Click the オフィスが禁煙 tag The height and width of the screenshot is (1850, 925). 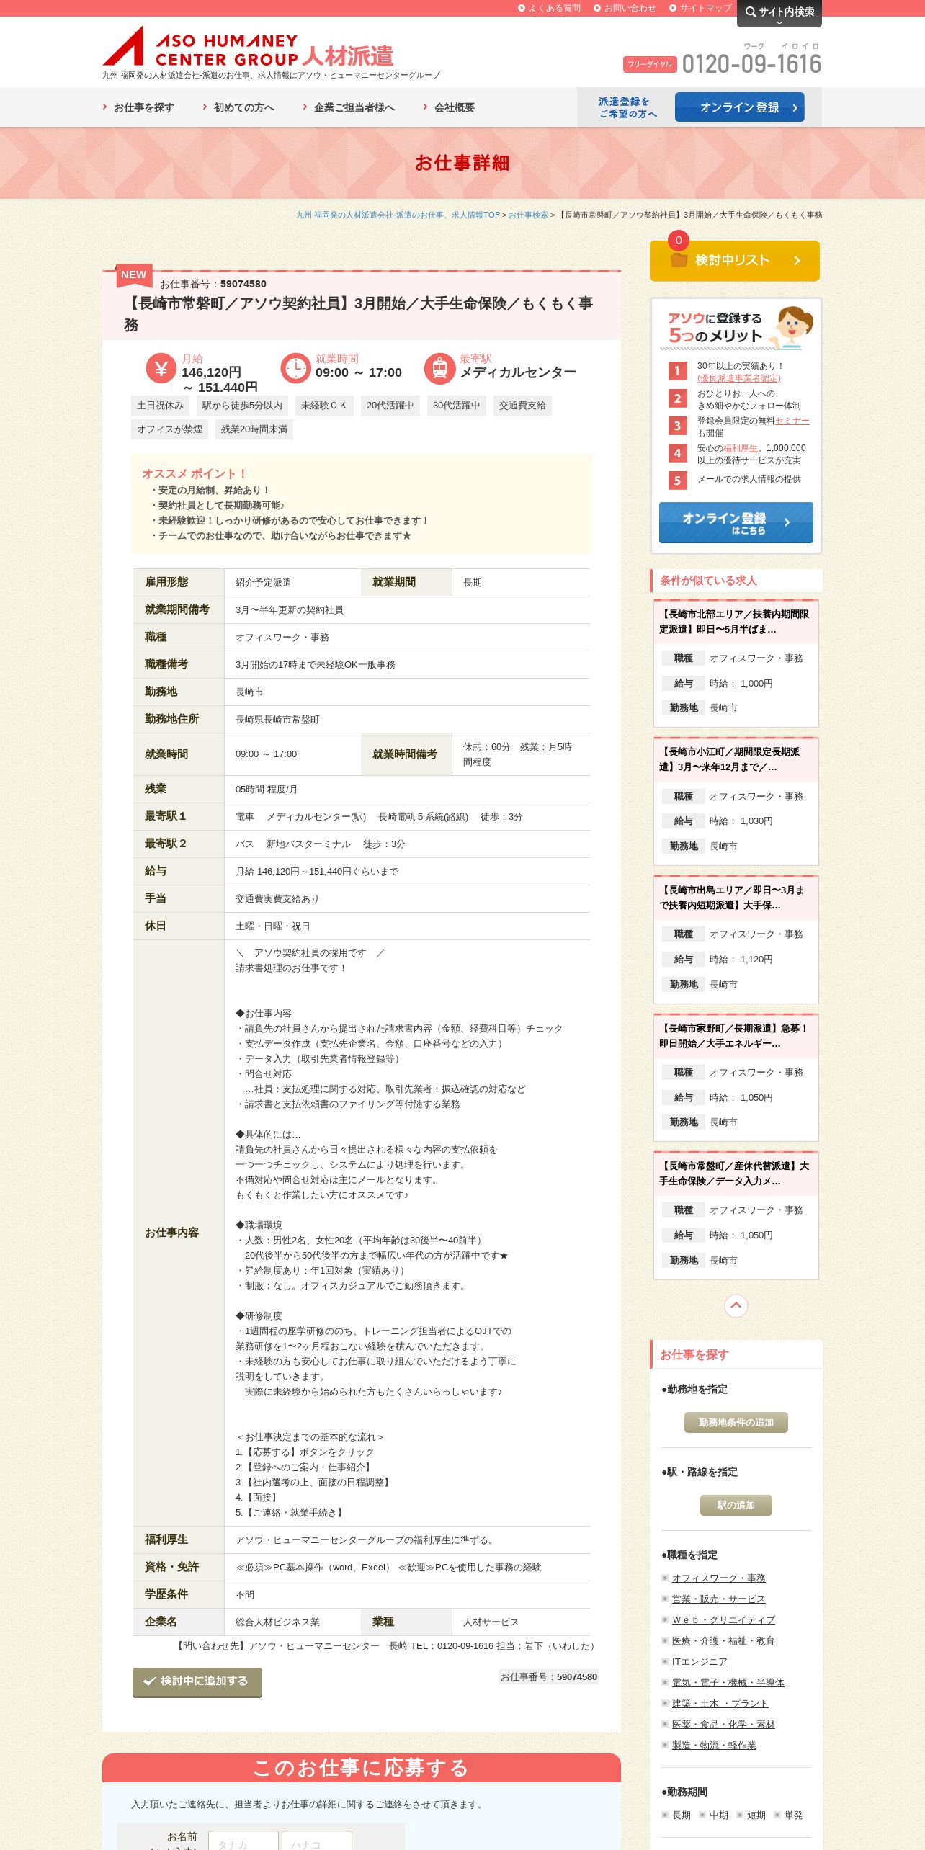(x=169, y=429)
